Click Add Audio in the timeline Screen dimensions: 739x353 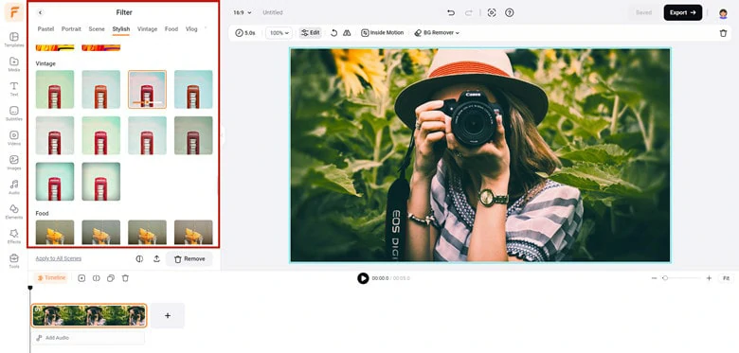coord(88,338)
